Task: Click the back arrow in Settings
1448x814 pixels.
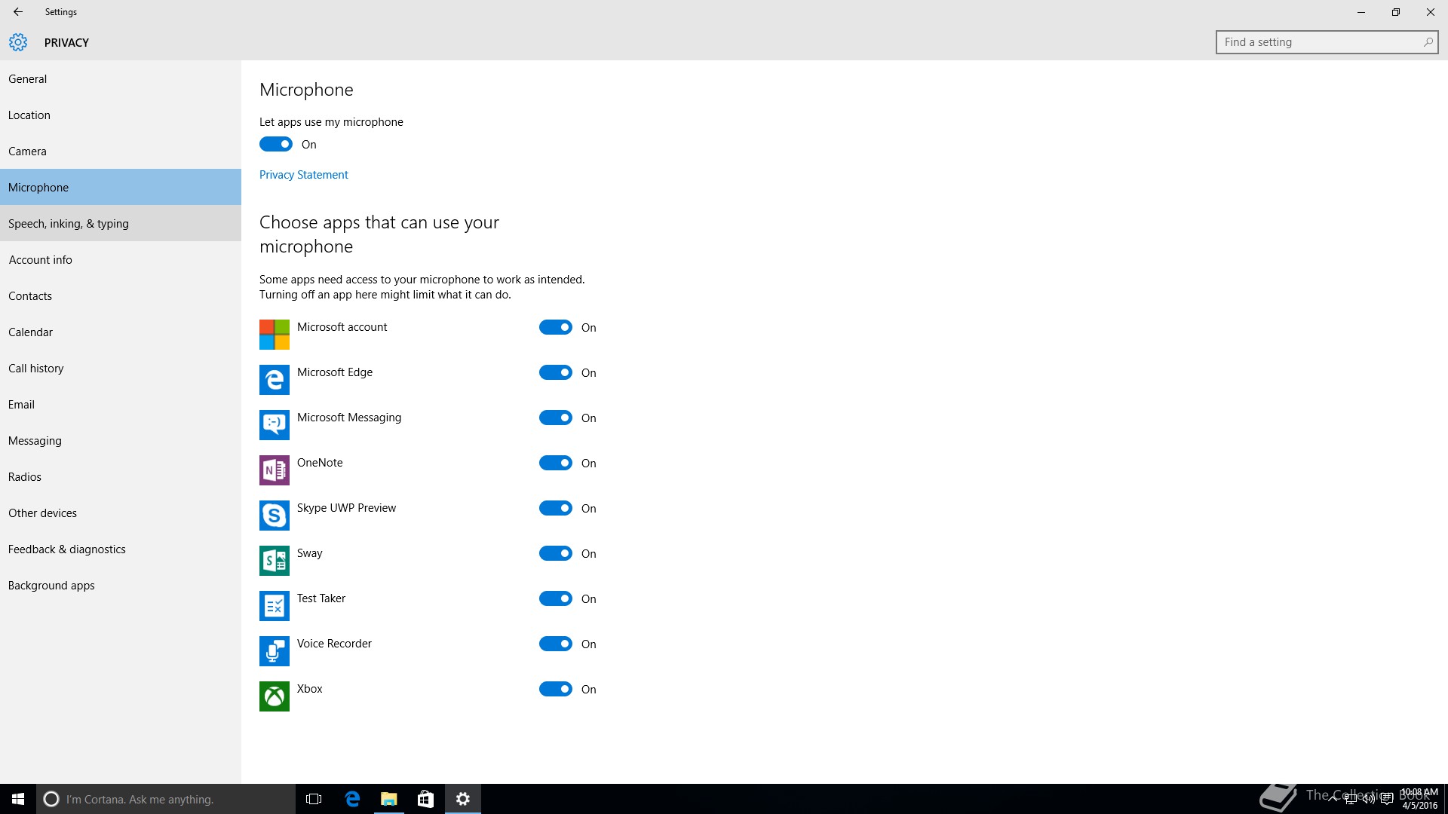Action: (18, 12)
